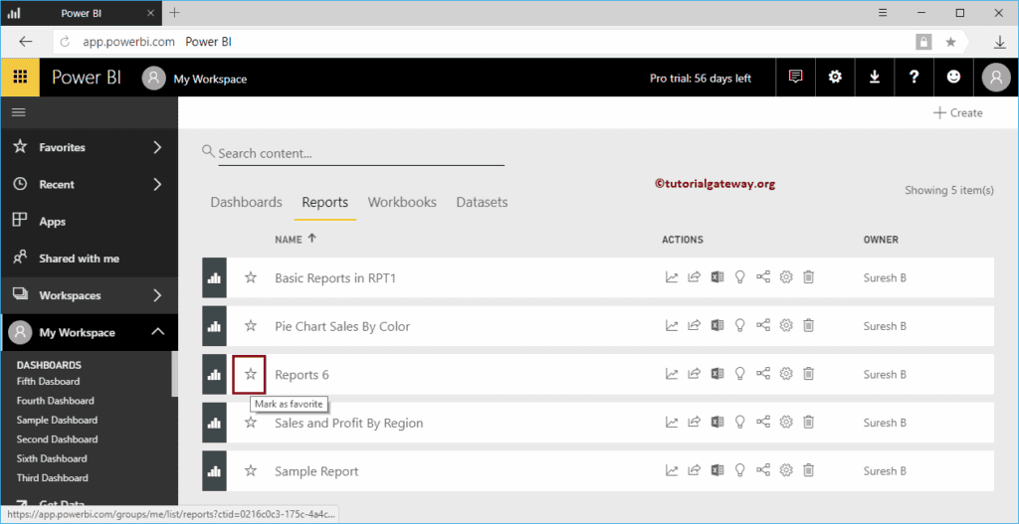The width and height of the screenshot is (1019, 524).
Task: Delete the Sample Report
Action: 808,470
